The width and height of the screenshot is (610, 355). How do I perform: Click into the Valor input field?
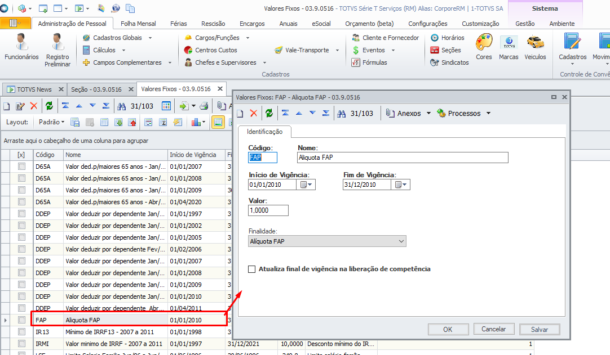coord(268,210)
